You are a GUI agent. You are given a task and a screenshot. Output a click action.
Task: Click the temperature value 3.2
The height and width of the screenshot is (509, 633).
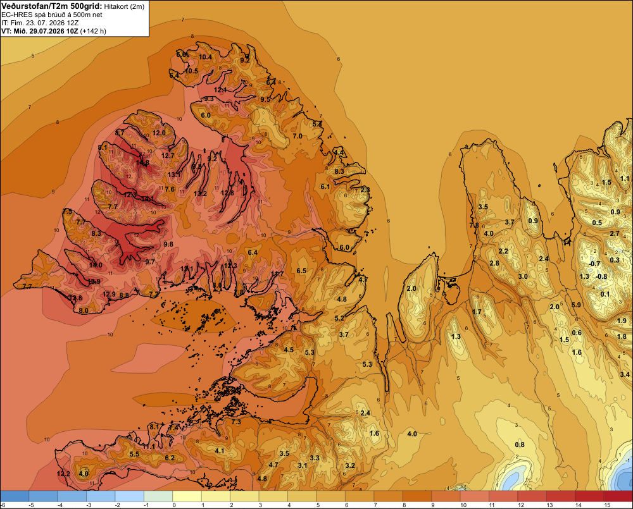350,465
